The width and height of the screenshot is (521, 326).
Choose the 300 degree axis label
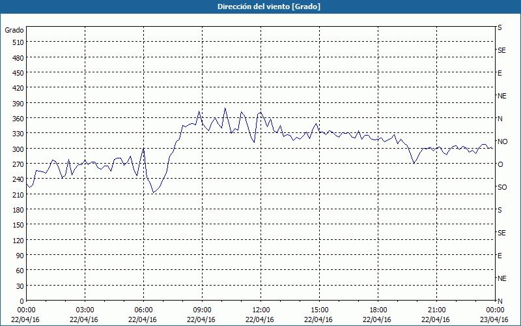click(x=19, y=149)
